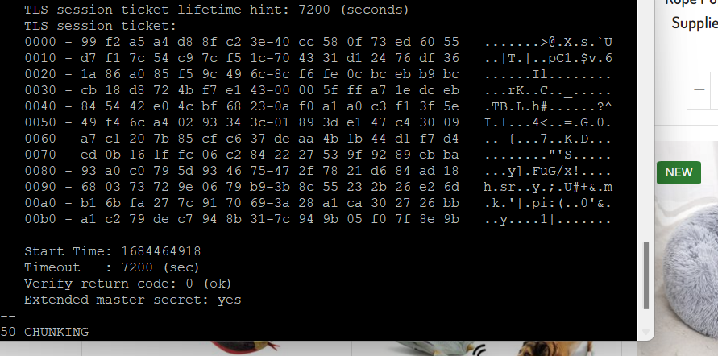Click the 'TLS session ticket:' label line

tap(100, 26)
